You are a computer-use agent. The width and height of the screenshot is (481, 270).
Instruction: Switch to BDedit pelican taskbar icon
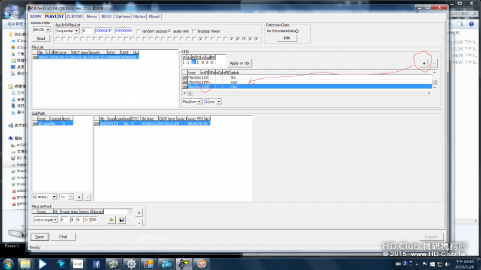click(x=184, y=264)
